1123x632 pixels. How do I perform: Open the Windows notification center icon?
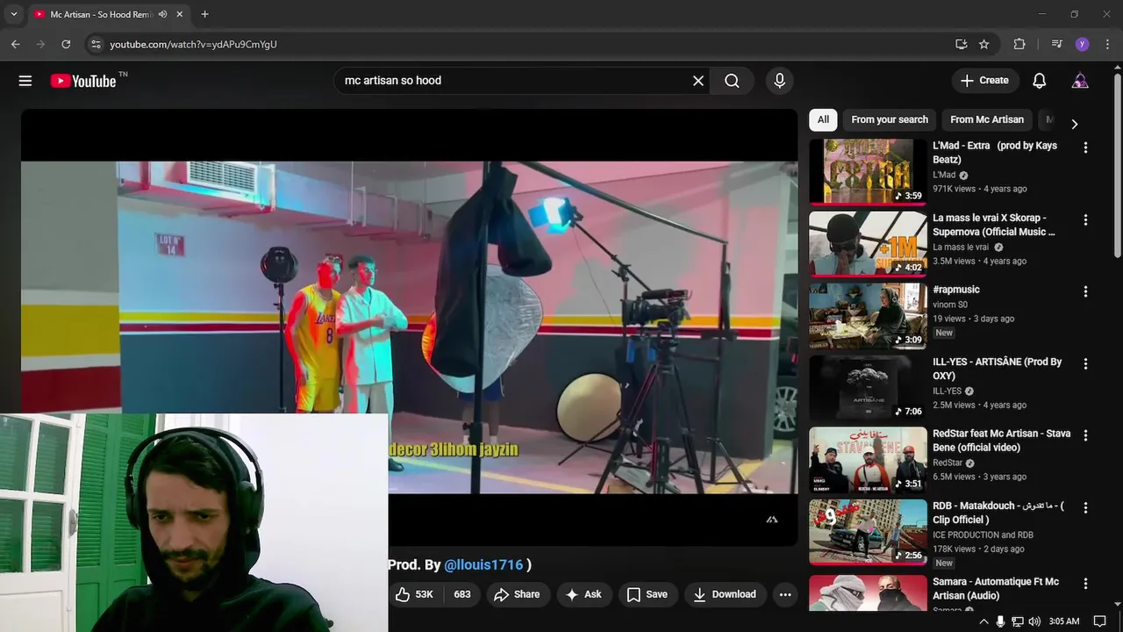click(1100, 621)
